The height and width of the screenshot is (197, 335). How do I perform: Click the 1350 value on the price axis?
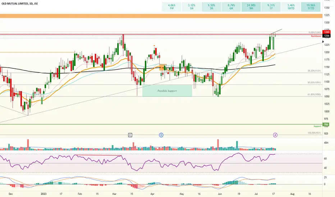pyautogui.click(x=327, y=8)
